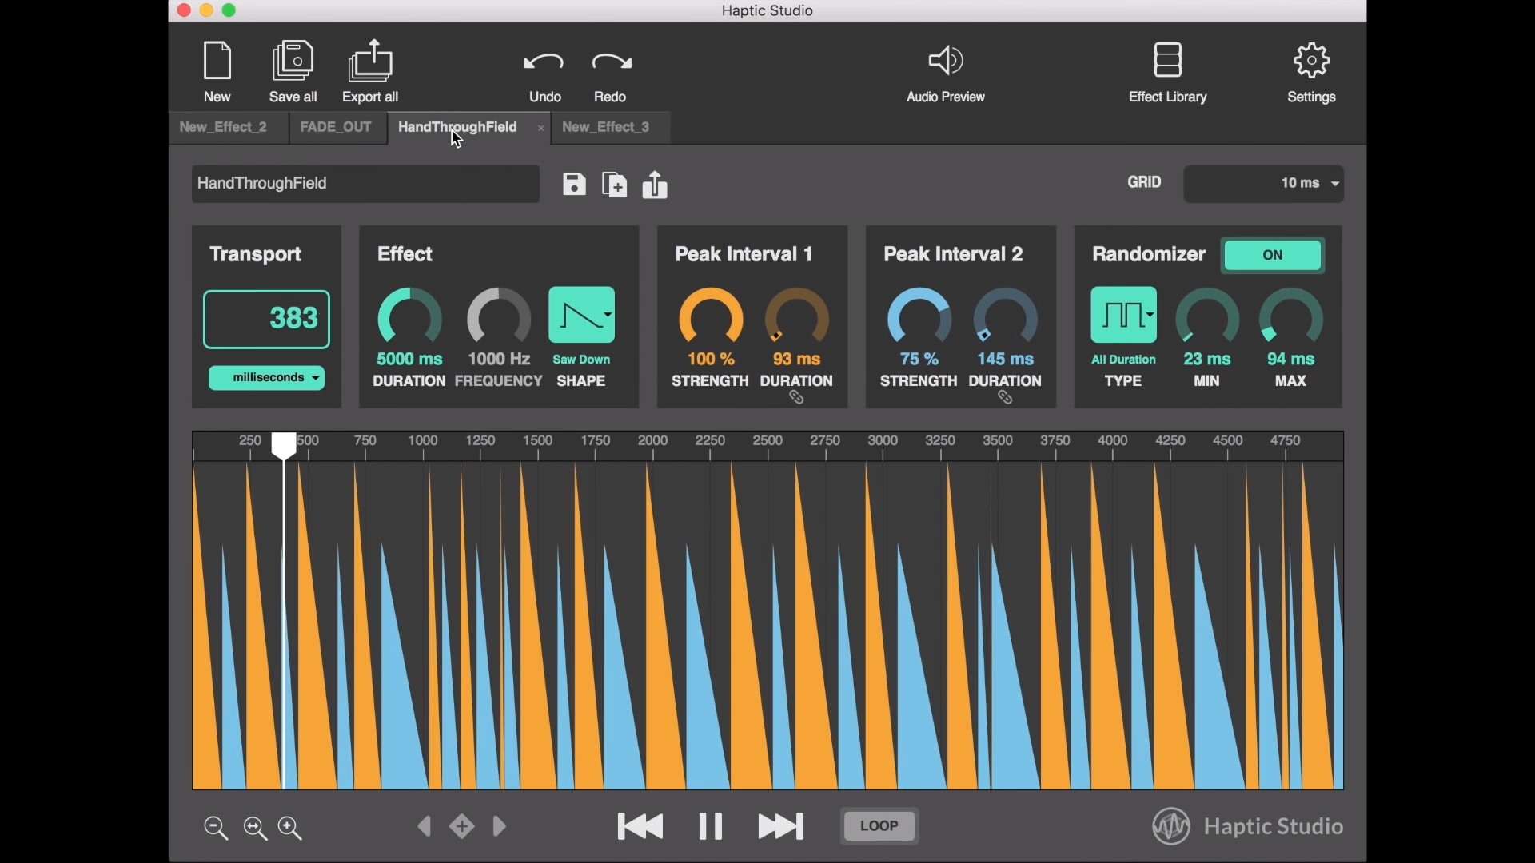Image resolution: width=1535 pixels, height=863 pixels.
Task: Skip to the end of the effect
Action: pyautogui.click(x=780, y=826)
